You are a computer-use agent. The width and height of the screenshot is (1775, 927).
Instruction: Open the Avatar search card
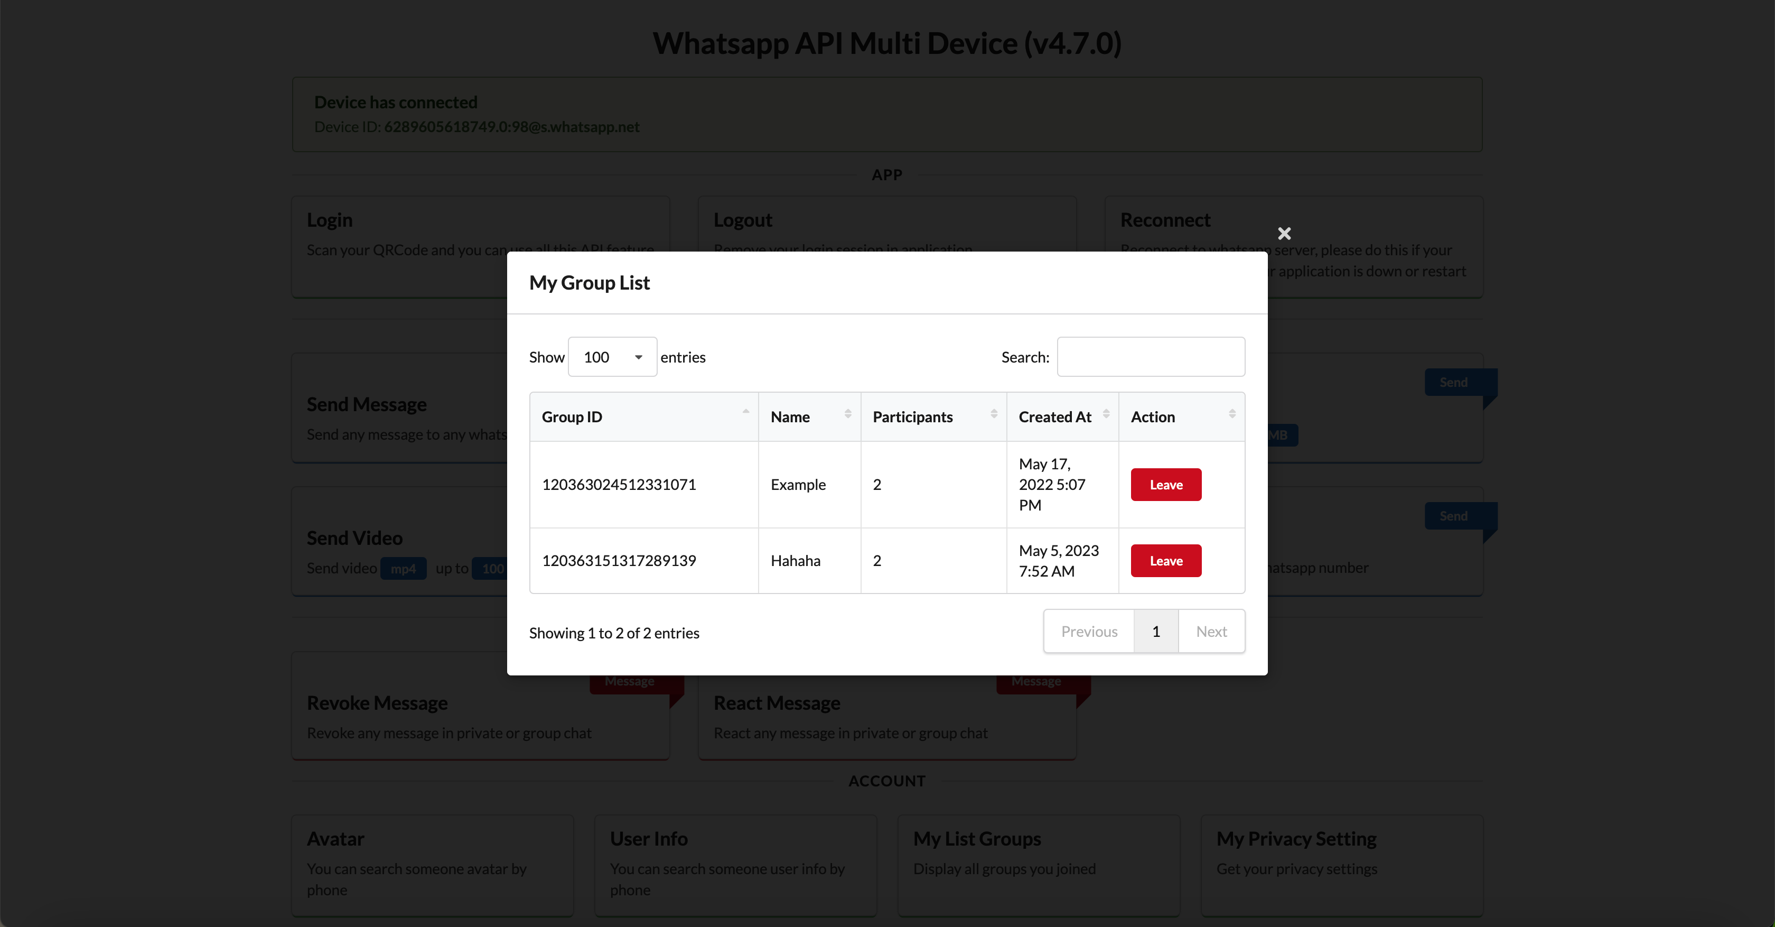432,864
